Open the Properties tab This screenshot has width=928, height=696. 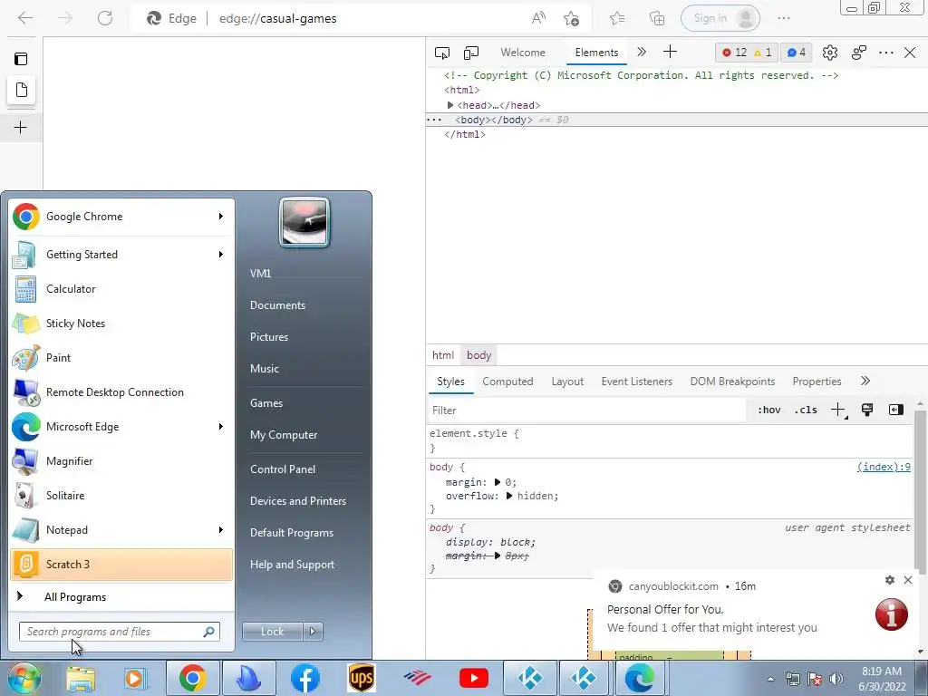coord(817,382)
